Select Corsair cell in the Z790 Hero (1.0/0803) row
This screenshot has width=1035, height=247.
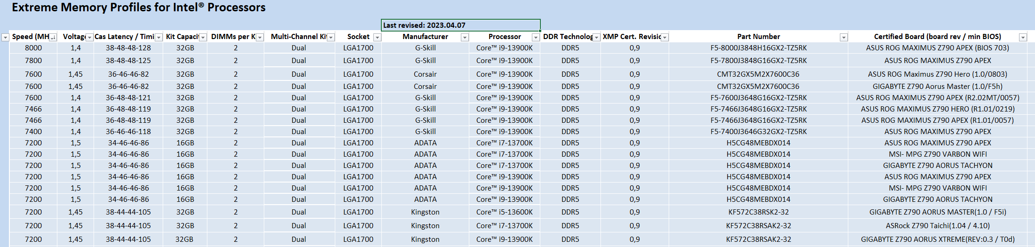tap(425, 74)
